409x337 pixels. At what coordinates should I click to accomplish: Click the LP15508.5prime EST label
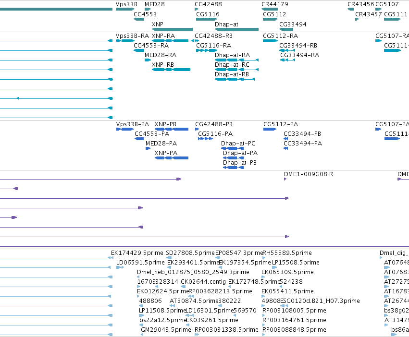point(296,263)
